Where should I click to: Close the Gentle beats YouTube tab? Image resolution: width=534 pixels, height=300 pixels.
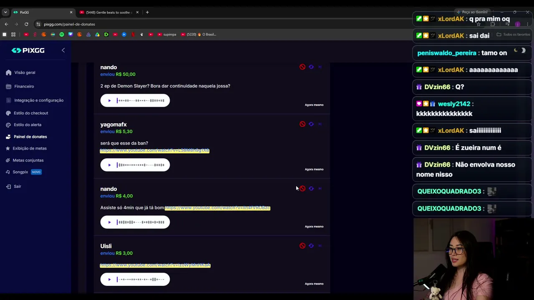[137, 12]
